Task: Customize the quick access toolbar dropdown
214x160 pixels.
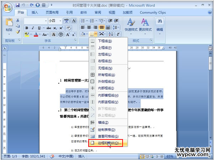Action: tap(52, 5)
